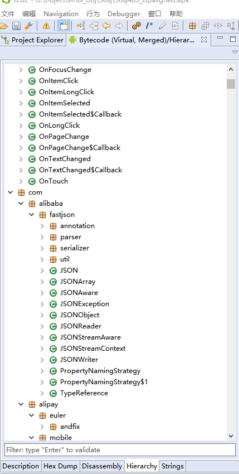Image resolution: width=239 pixels, height=474 pixels.
Task: Select the JSONException class item
Action: point(85,304)
